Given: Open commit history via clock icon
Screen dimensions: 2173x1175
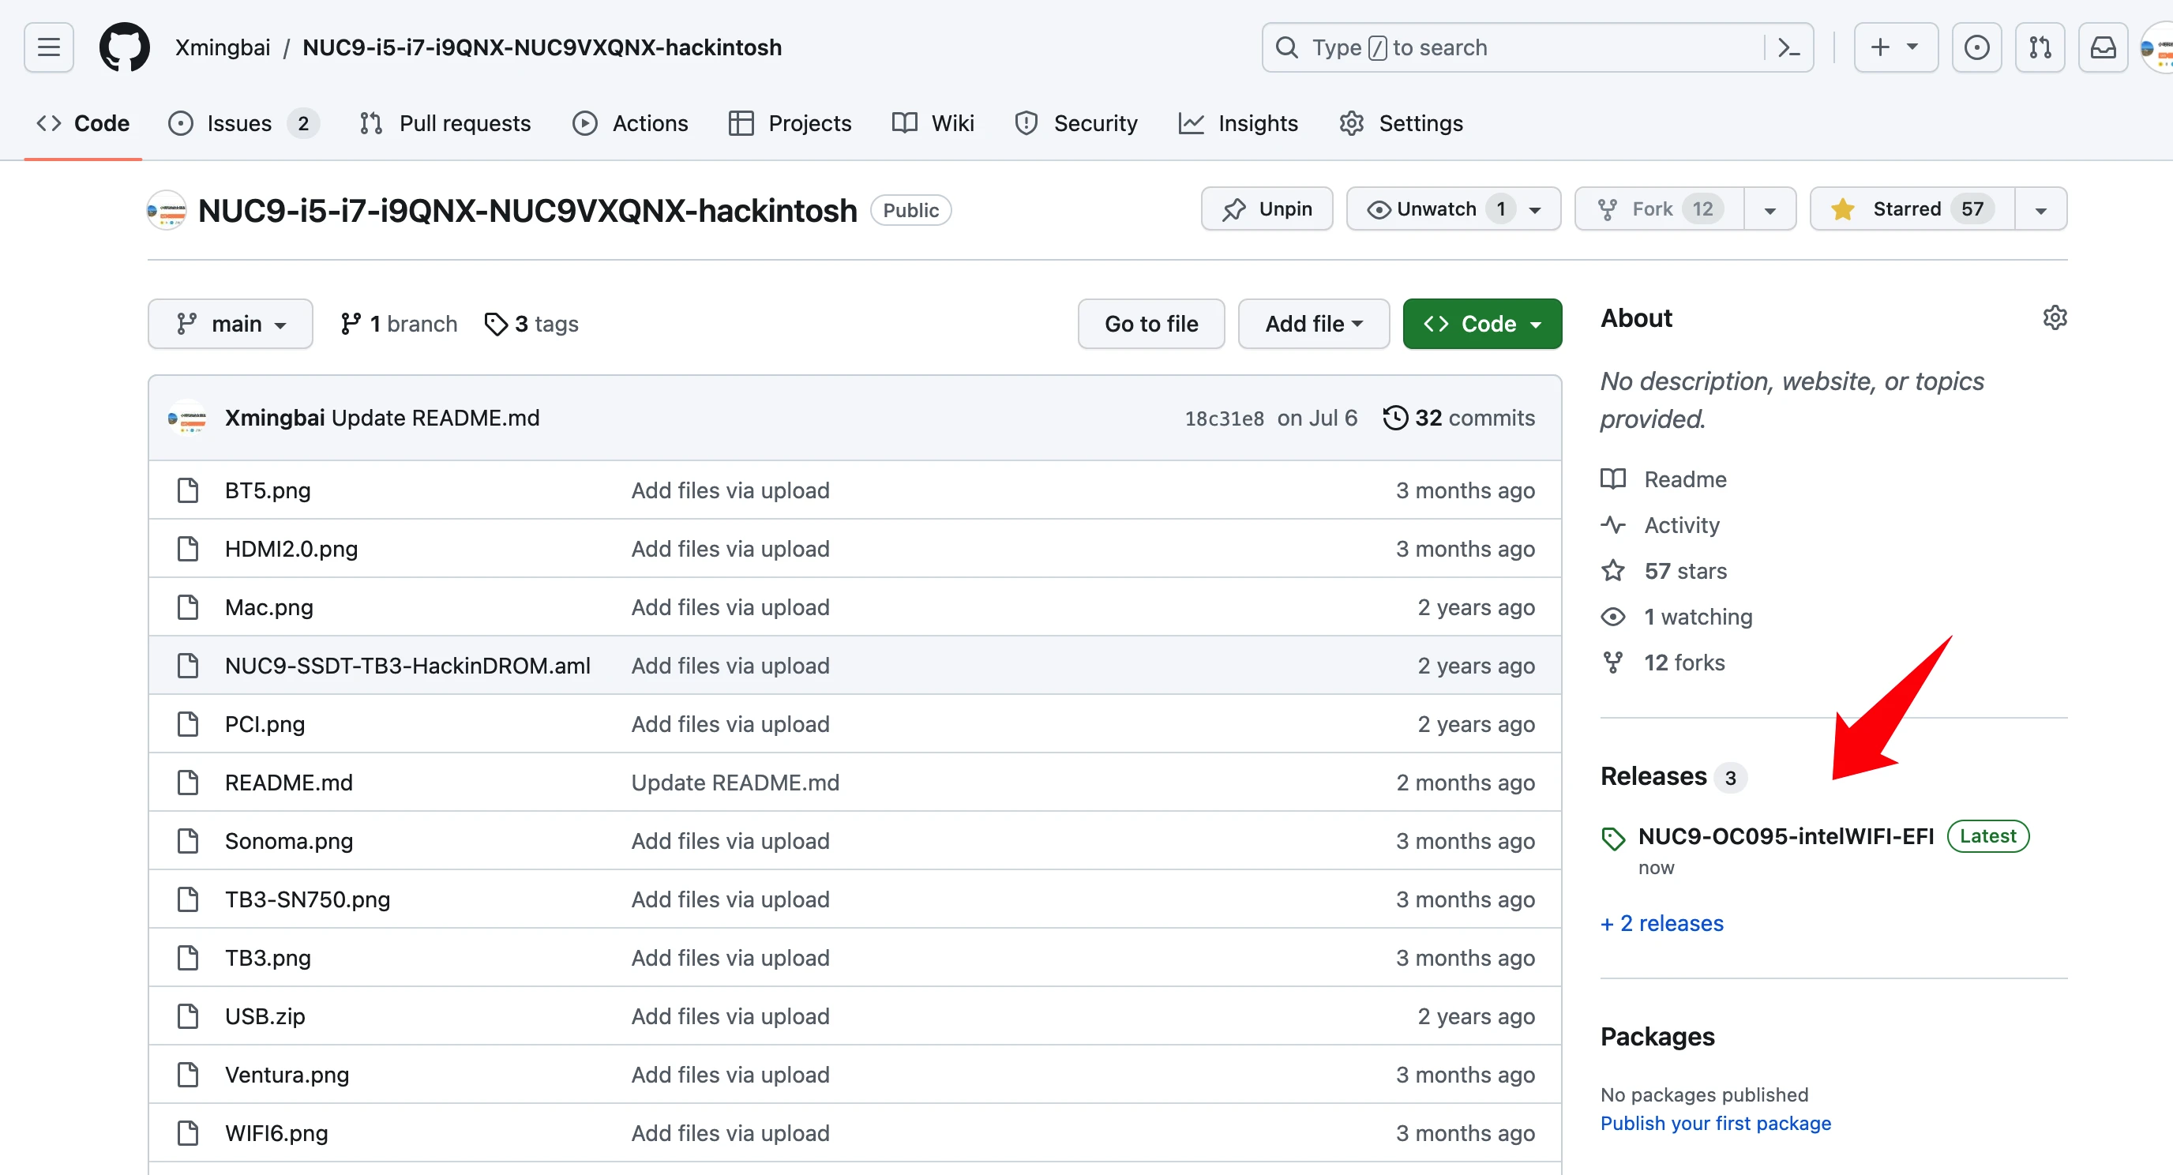Looking at the screenshot, I should (x=1395, y=418).
